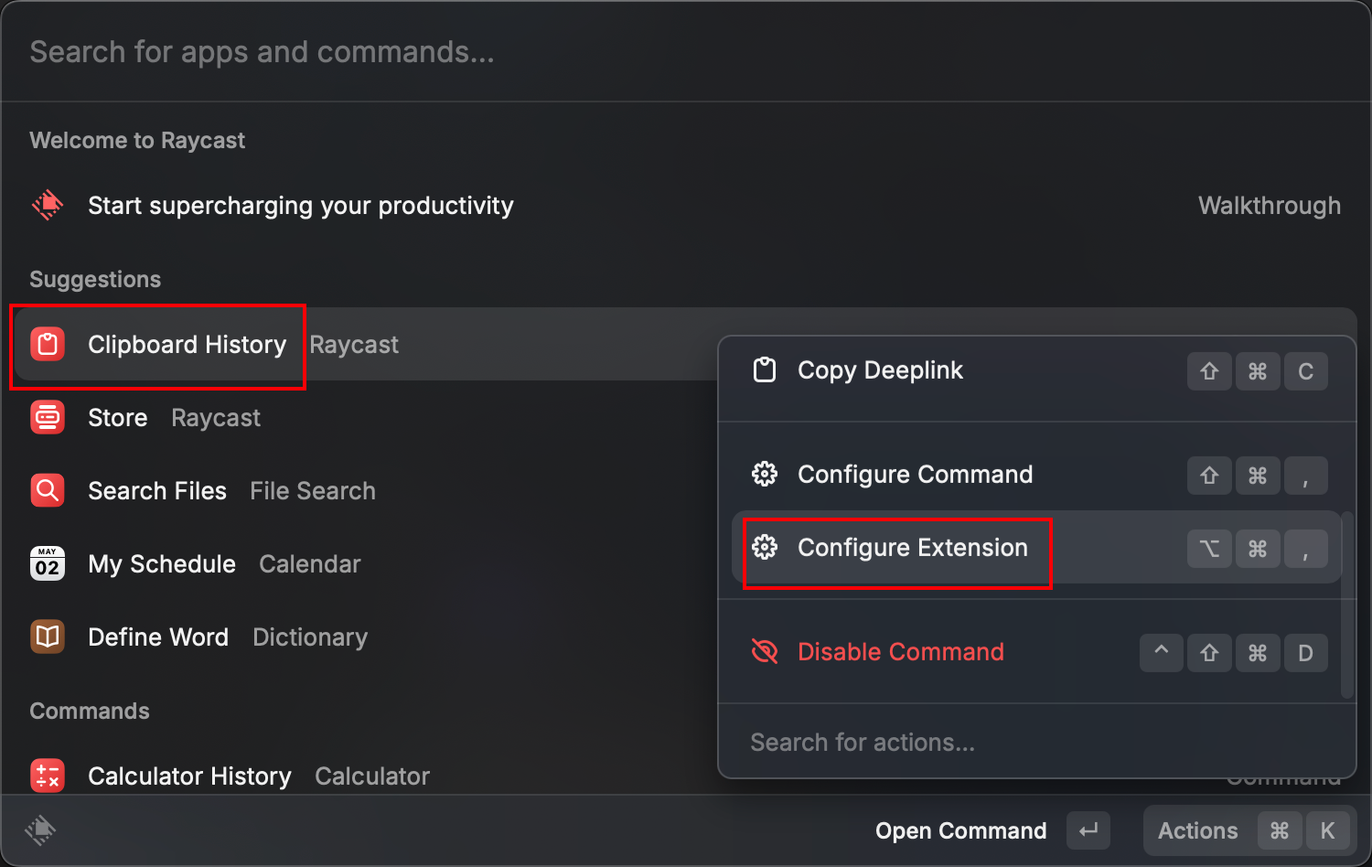Click the Clipboard History app icon
This screenshot has height=867, width=1372.
click(x=48, y=344)
